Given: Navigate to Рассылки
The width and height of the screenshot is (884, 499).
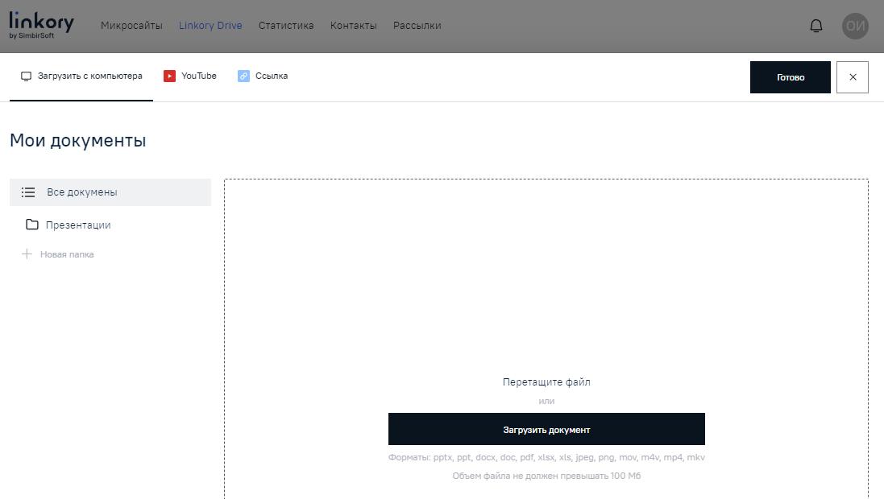Looking at the screenshot, I should (417, 26).
